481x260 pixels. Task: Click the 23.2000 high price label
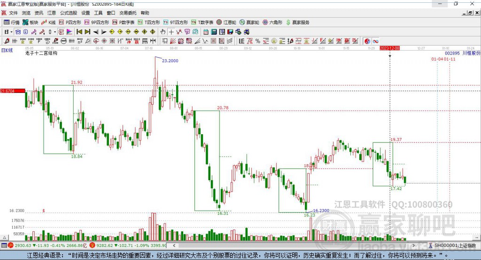coord(170,61)
